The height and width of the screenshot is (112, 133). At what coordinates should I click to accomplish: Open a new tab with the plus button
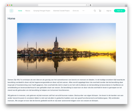pos(126,6)
